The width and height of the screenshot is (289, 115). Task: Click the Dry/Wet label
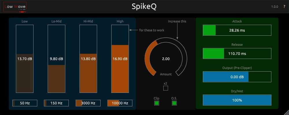[x=237, y=91]
